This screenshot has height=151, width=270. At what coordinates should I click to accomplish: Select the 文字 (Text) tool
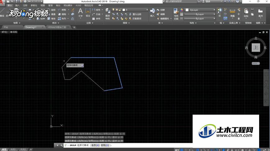coord(80,12)
